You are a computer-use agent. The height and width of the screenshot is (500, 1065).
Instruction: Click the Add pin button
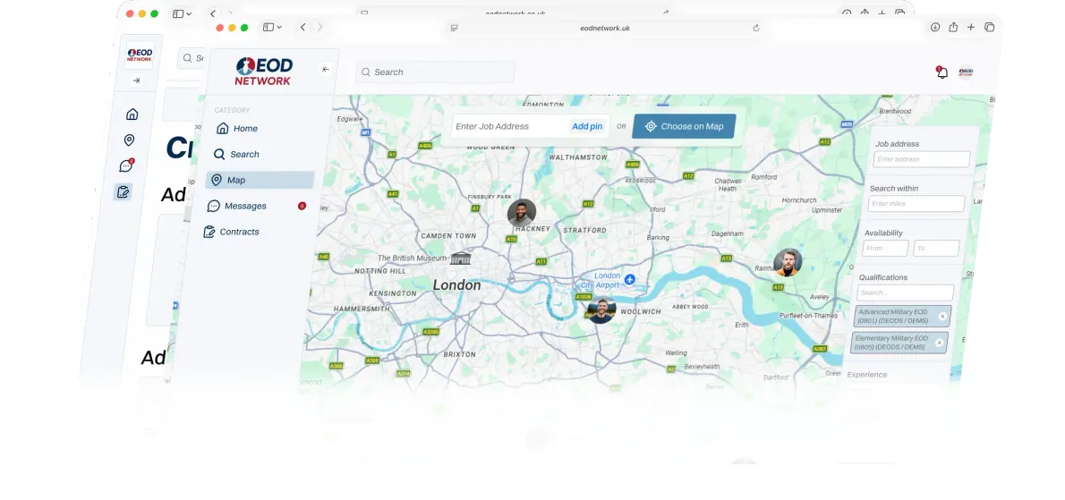tap(587, 126)
